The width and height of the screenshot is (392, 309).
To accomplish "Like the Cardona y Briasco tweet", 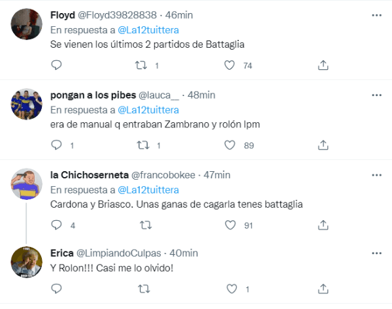I will 229,225.
